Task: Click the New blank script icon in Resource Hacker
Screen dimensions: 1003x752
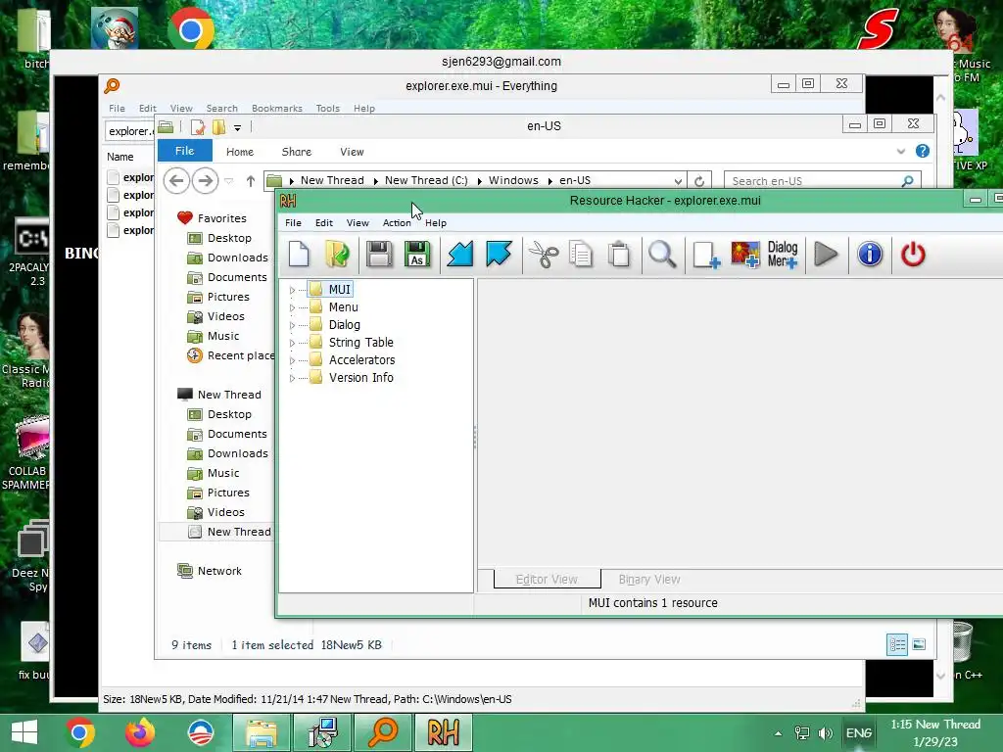Action: [x=299, y=255]
